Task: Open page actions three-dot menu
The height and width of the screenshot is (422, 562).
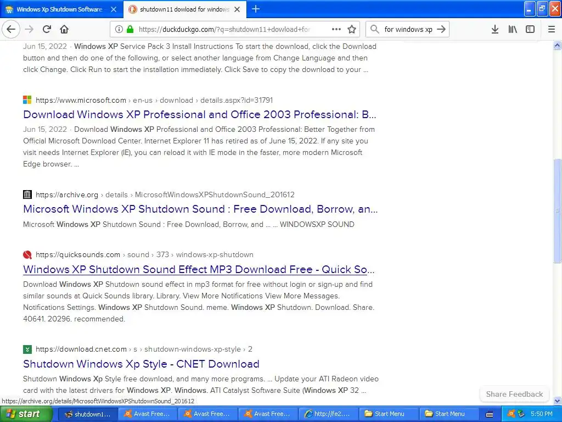Action: point(336,29)
